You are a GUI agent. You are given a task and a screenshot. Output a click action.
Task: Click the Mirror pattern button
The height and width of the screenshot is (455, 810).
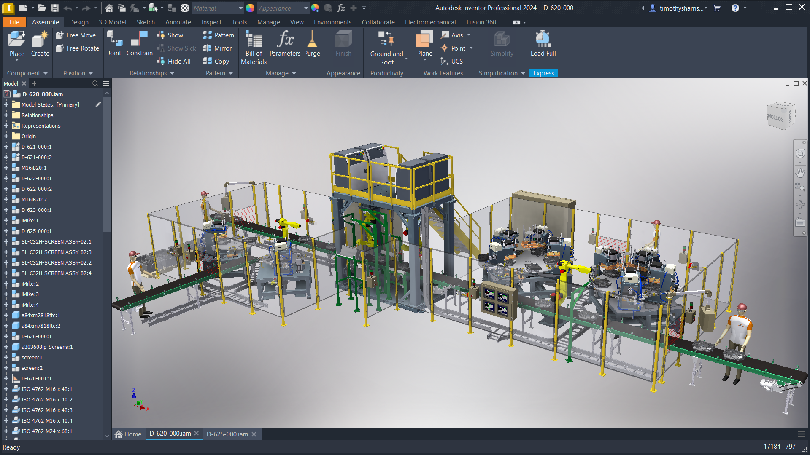[218, 48]
